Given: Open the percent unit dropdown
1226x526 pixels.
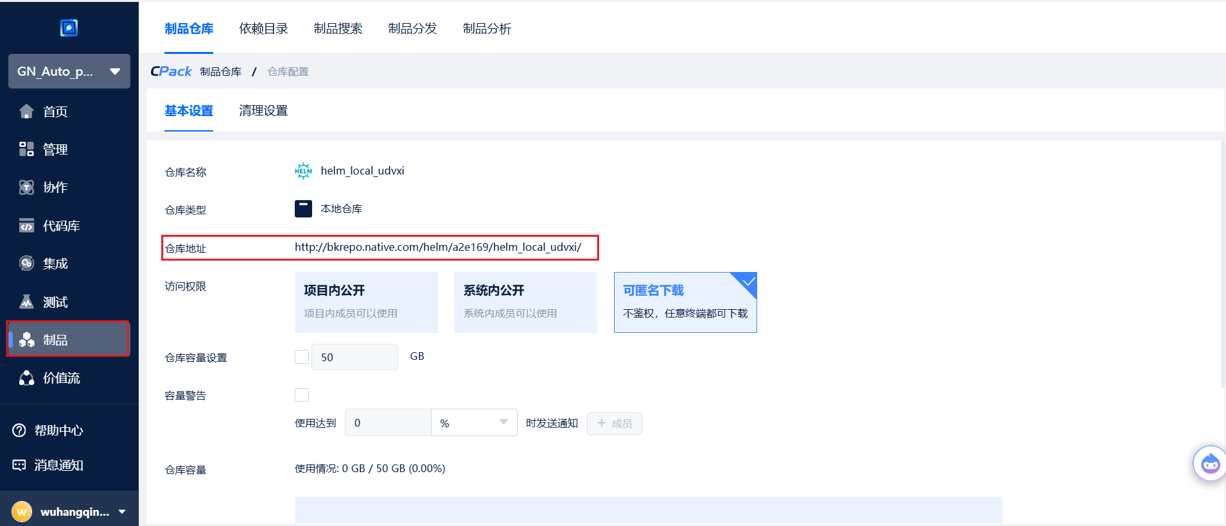Looking at the screenshot, I should pos(474,423).
